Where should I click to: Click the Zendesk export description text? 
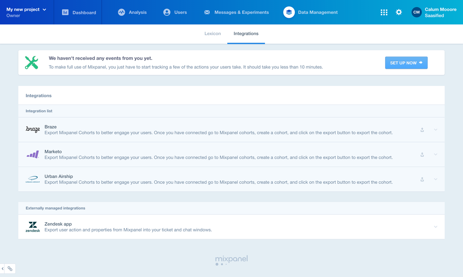128,230
